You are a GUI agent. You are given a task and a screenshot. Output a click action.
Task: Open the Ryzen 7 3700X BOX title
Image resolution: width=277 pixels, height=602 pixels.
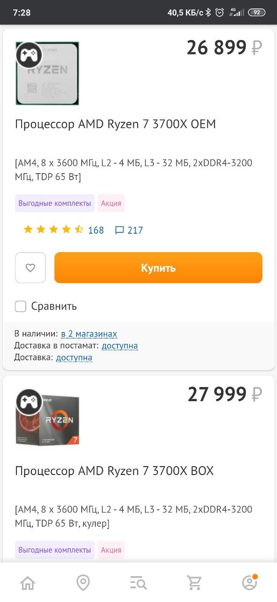click(115, 471)
